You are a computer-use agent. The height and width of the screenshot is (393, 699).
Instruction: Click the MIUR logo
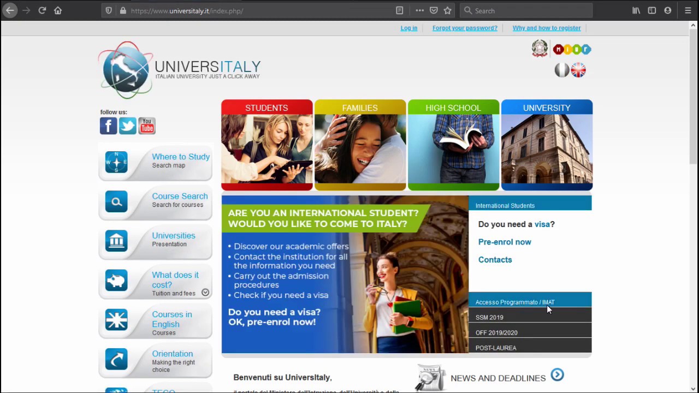click(x=572, y=49)
